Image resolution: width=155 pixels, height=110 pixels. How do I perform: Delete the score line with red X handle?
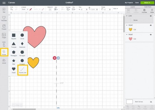tap(55, 58)
